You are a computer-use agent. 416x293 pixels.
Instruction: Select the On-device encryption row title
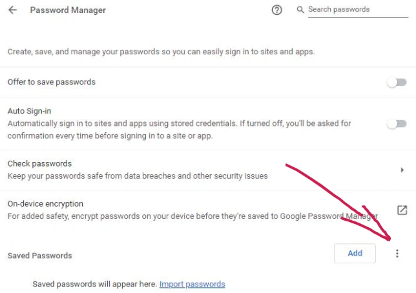click(45, 204)
